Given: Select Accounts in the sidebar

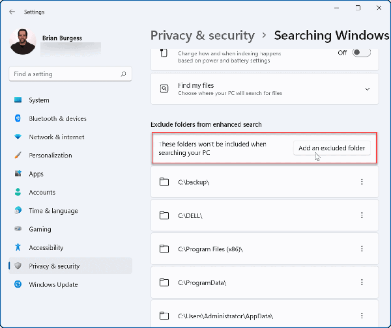Looking at the screenshot, I should click(70, 192).
